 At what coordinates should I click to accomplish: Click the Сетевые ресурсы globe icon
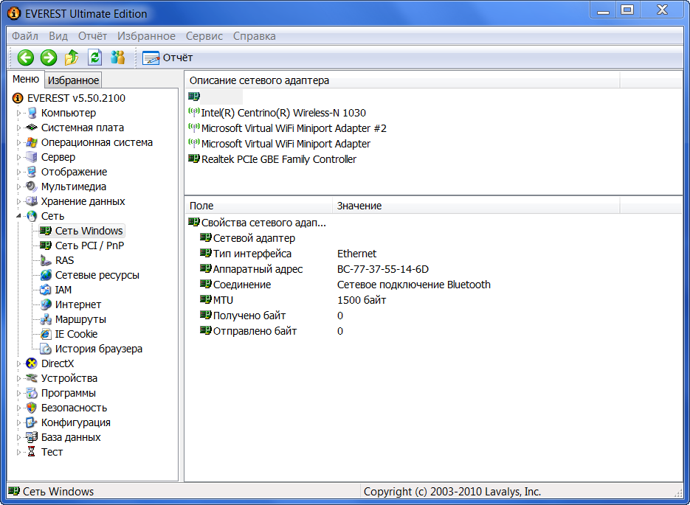tap(46, 275)
